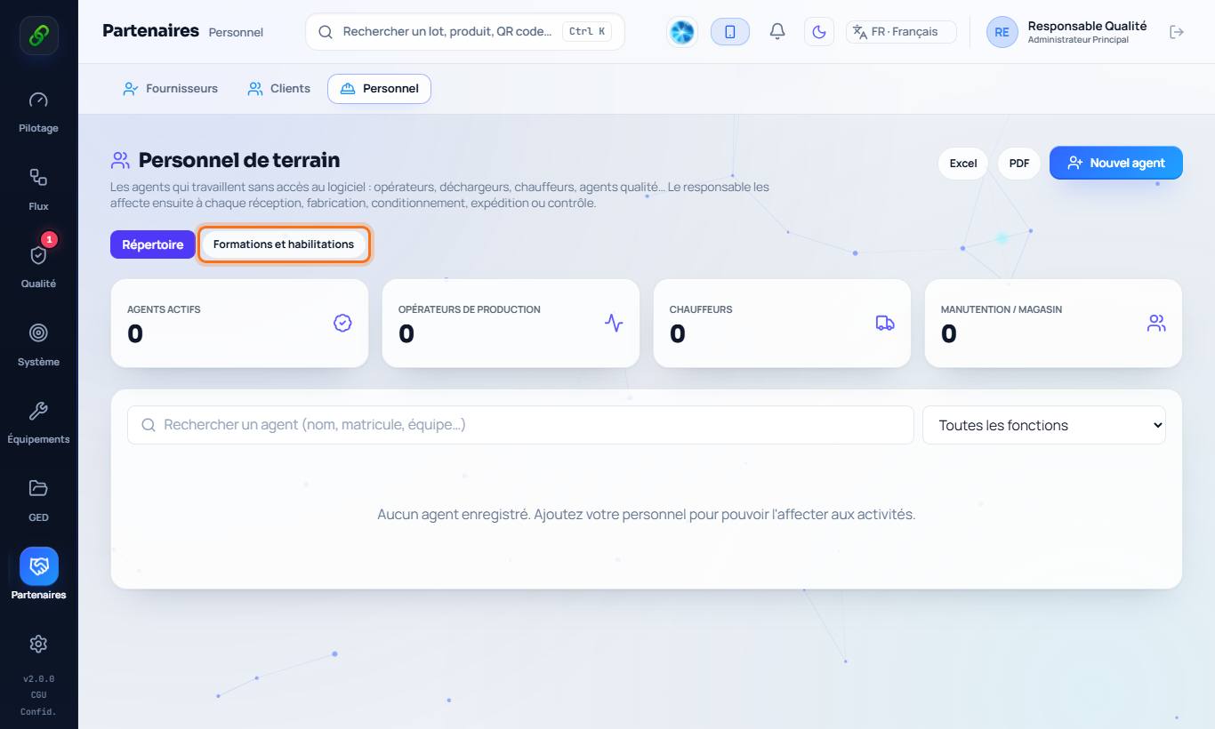1215x729 pixels.
Task: Click the Personnel de terrain heading
Action: pos(239,160)
